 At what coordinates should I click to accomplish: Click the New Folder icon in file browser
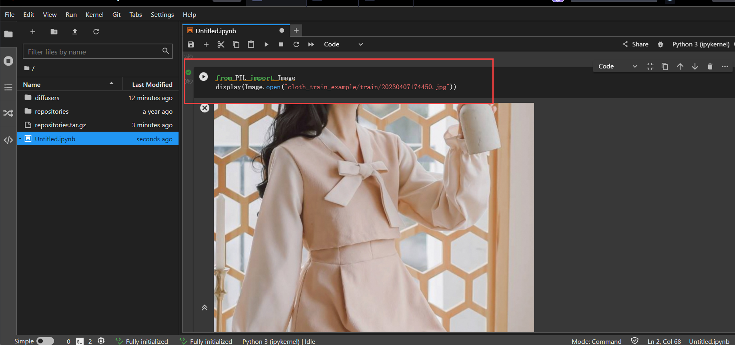coord(54,32)
